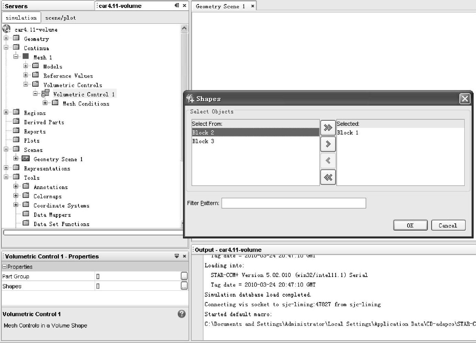Close the Shapes dialog
The image size is (476, 343).
(x=465, y=99)
